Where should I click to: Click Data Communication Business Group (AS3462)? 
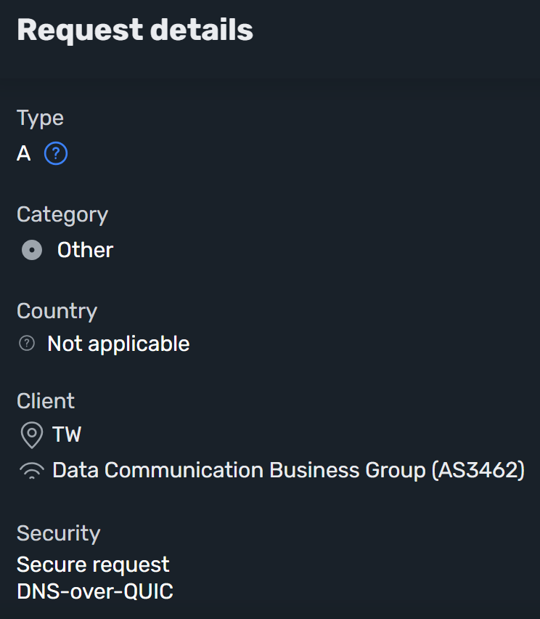coord(288,470)
